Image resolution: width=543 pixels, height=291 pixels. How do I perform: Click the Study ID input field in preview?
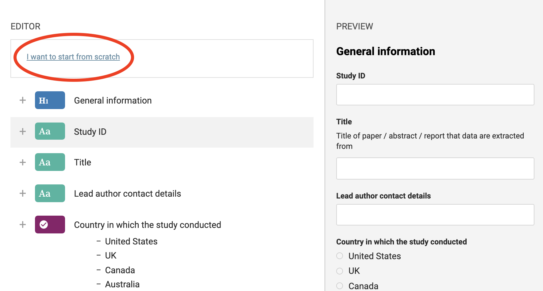pos(435,95)
